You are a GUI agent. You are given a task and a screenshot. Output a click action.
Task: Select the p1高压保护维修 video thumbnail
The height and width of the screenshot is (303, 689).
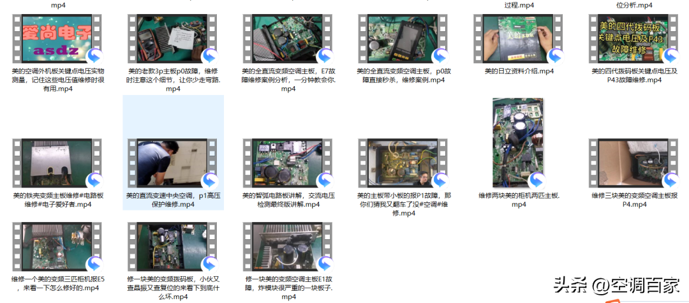(173, 163)
